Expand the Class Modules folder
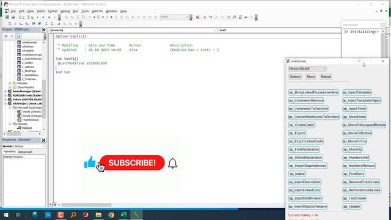The height and width of the screenshot is (220, 391). coord(10,87)
